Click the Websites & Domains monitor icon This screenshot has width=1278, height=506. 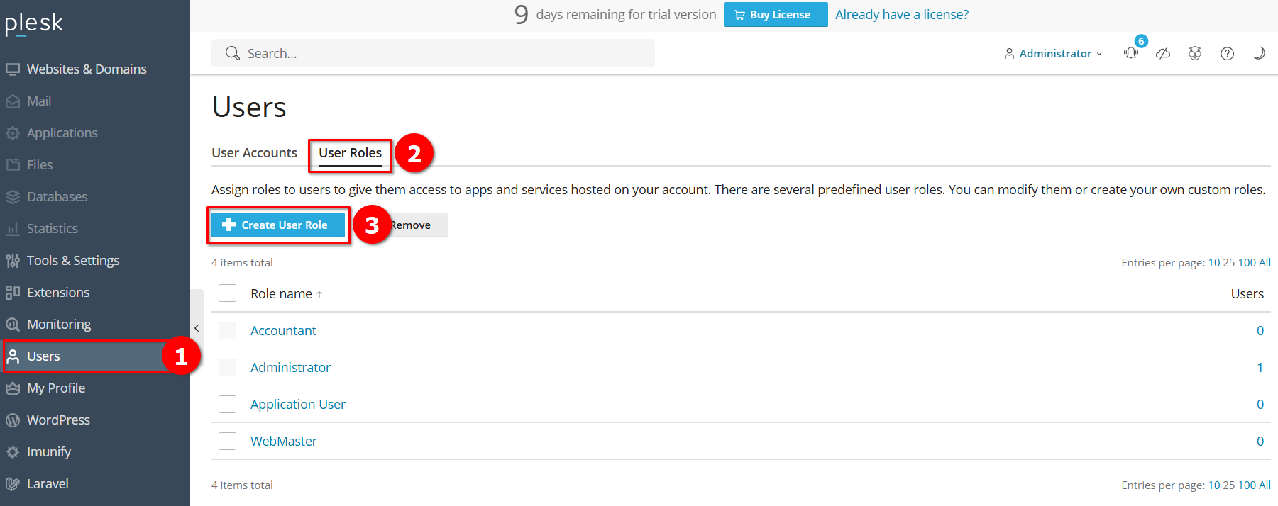click(x=13, y=69)
